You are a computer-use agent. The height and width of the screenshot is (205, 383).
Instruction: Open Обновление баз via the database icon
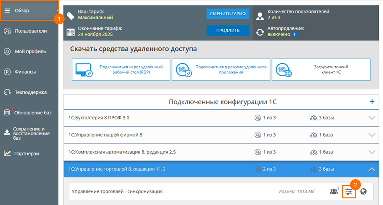click(7, 112)
